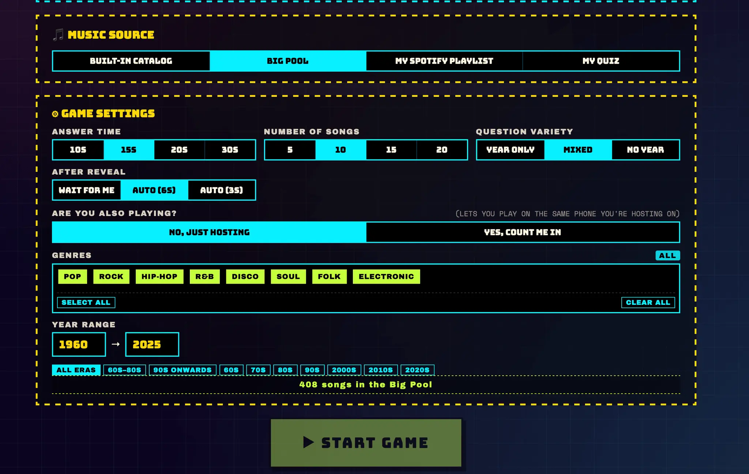Choose 10 songs
This screenshot has width=749, height=474.
(x=340, y=150)
